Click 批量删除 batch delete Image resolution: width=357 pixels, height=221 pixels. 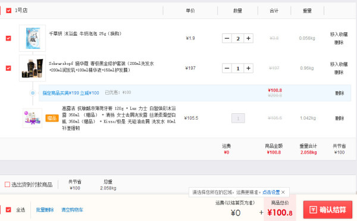click(x=45, y=210)
